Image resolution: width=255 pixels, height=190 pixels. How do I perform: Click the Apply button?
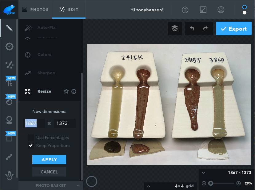tap(49, 160)
